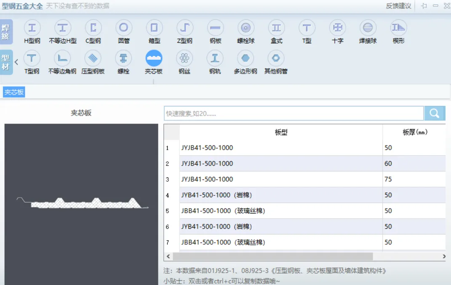
Task: Click the 圆管 (round pipe) icon
Action: (124, 29)
